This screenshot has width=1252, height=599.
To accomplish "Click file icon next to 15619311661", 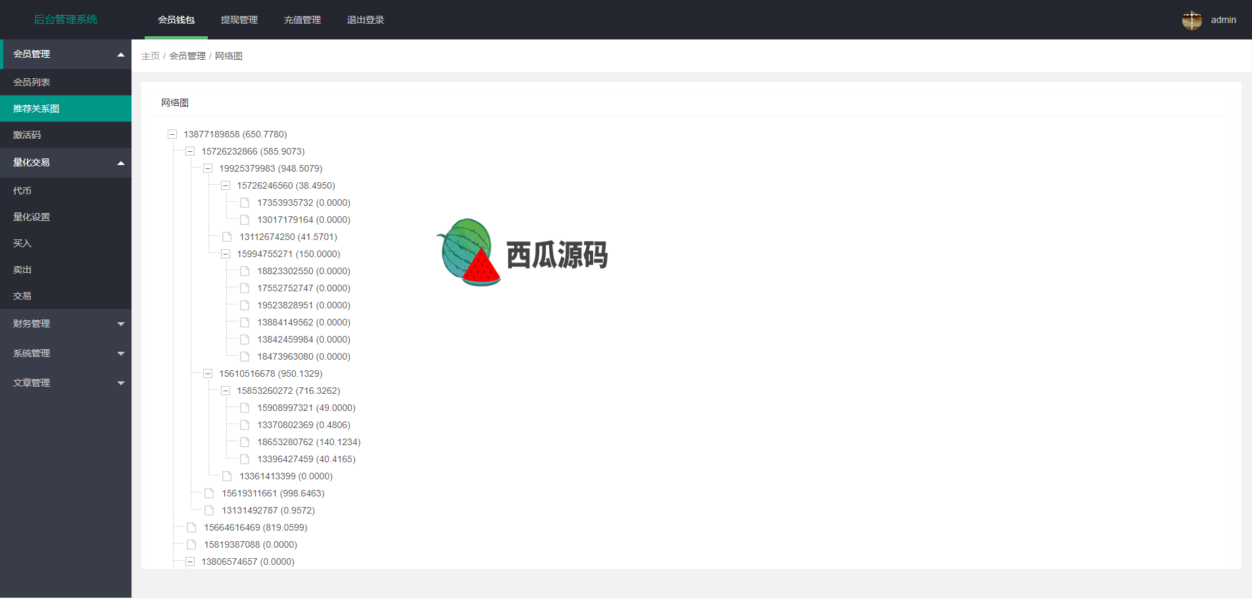I will coord(209,493).
